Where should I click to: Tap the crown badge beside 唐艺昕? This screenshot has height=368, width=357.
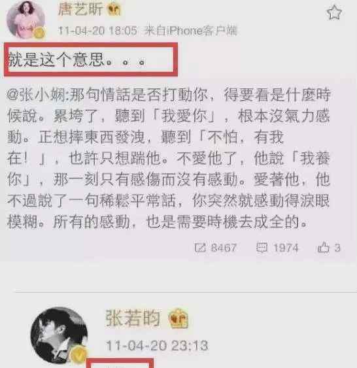pos(114,10)
